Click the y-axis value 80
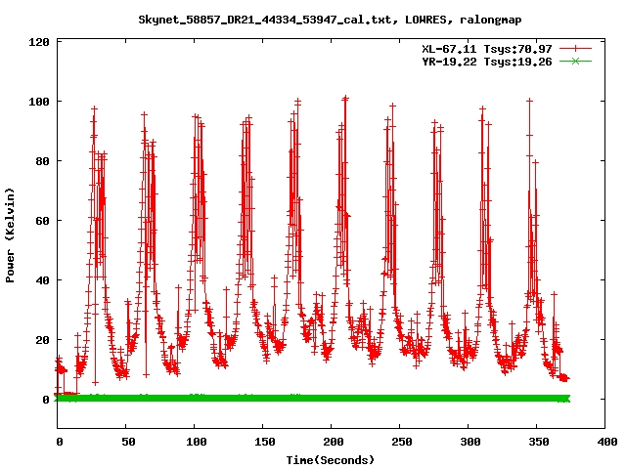Viewport: 626px width, 469px height. pyautogui.click(x=42, y=161)
